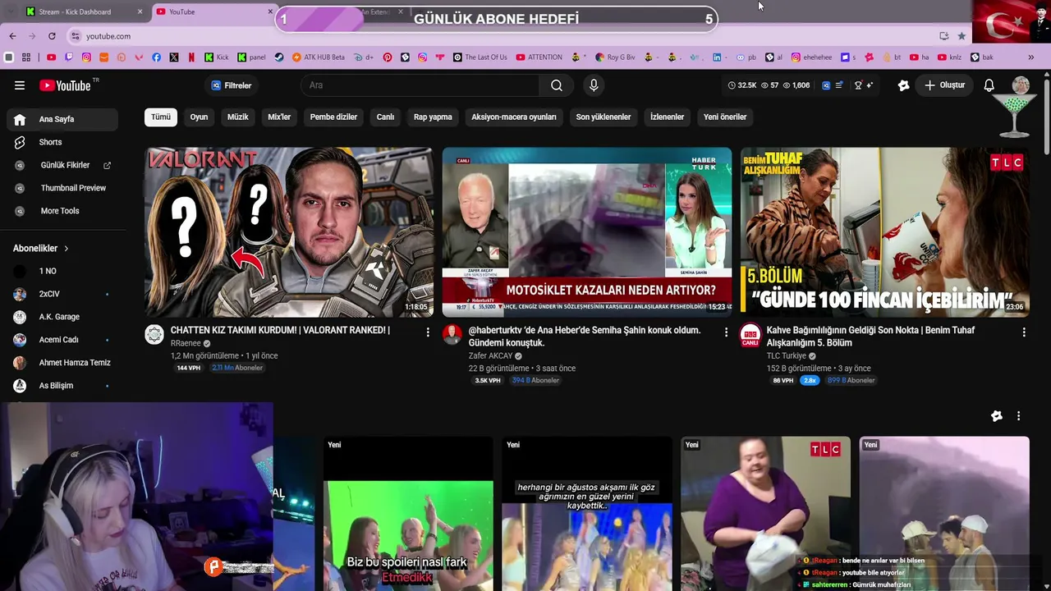Screen dimensions: 1051x591
Task: Start voice search with the microphone
Action: (594, 85)
